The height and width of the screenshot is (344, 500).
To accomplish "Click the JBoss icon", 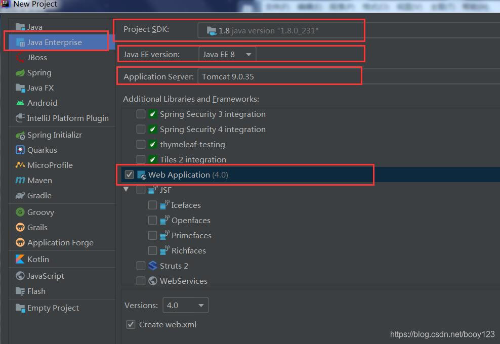I will (x=20, y=57).
